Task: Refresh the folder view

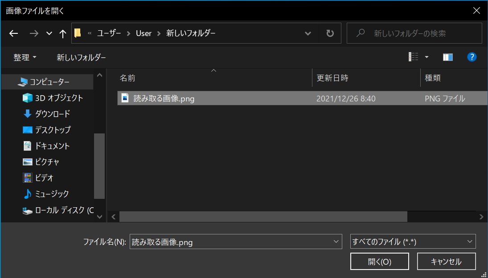Action: [x=330, y=33]
